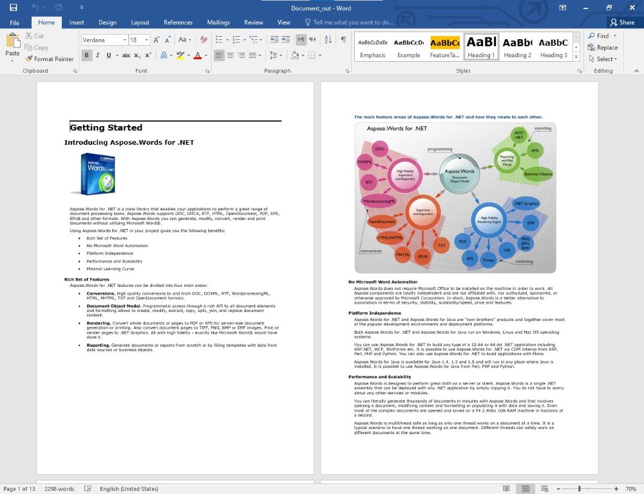Toggle Italic formatting

coord(97,54)
